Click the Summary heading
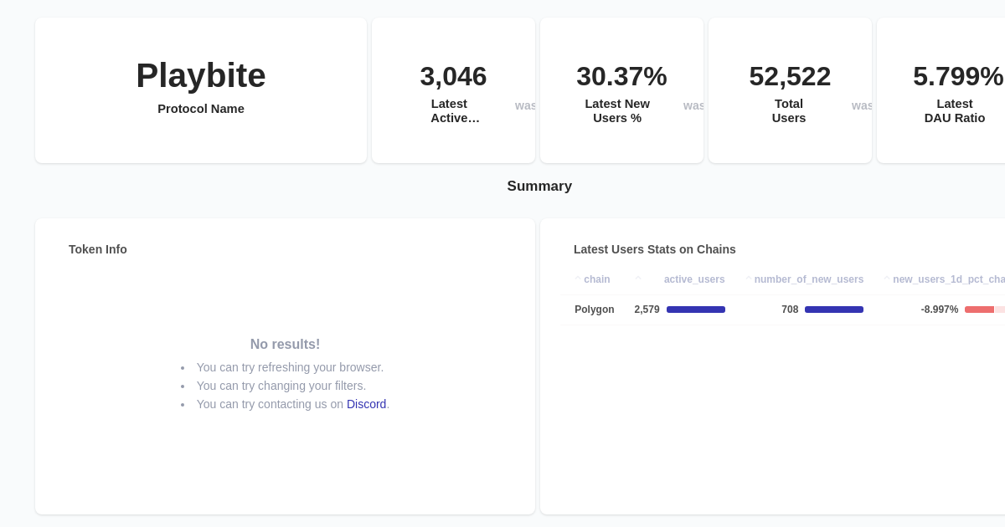Image resolution: width=1005 pixels, height=527 pixels. pyautogui.click(x=539, y=186)
